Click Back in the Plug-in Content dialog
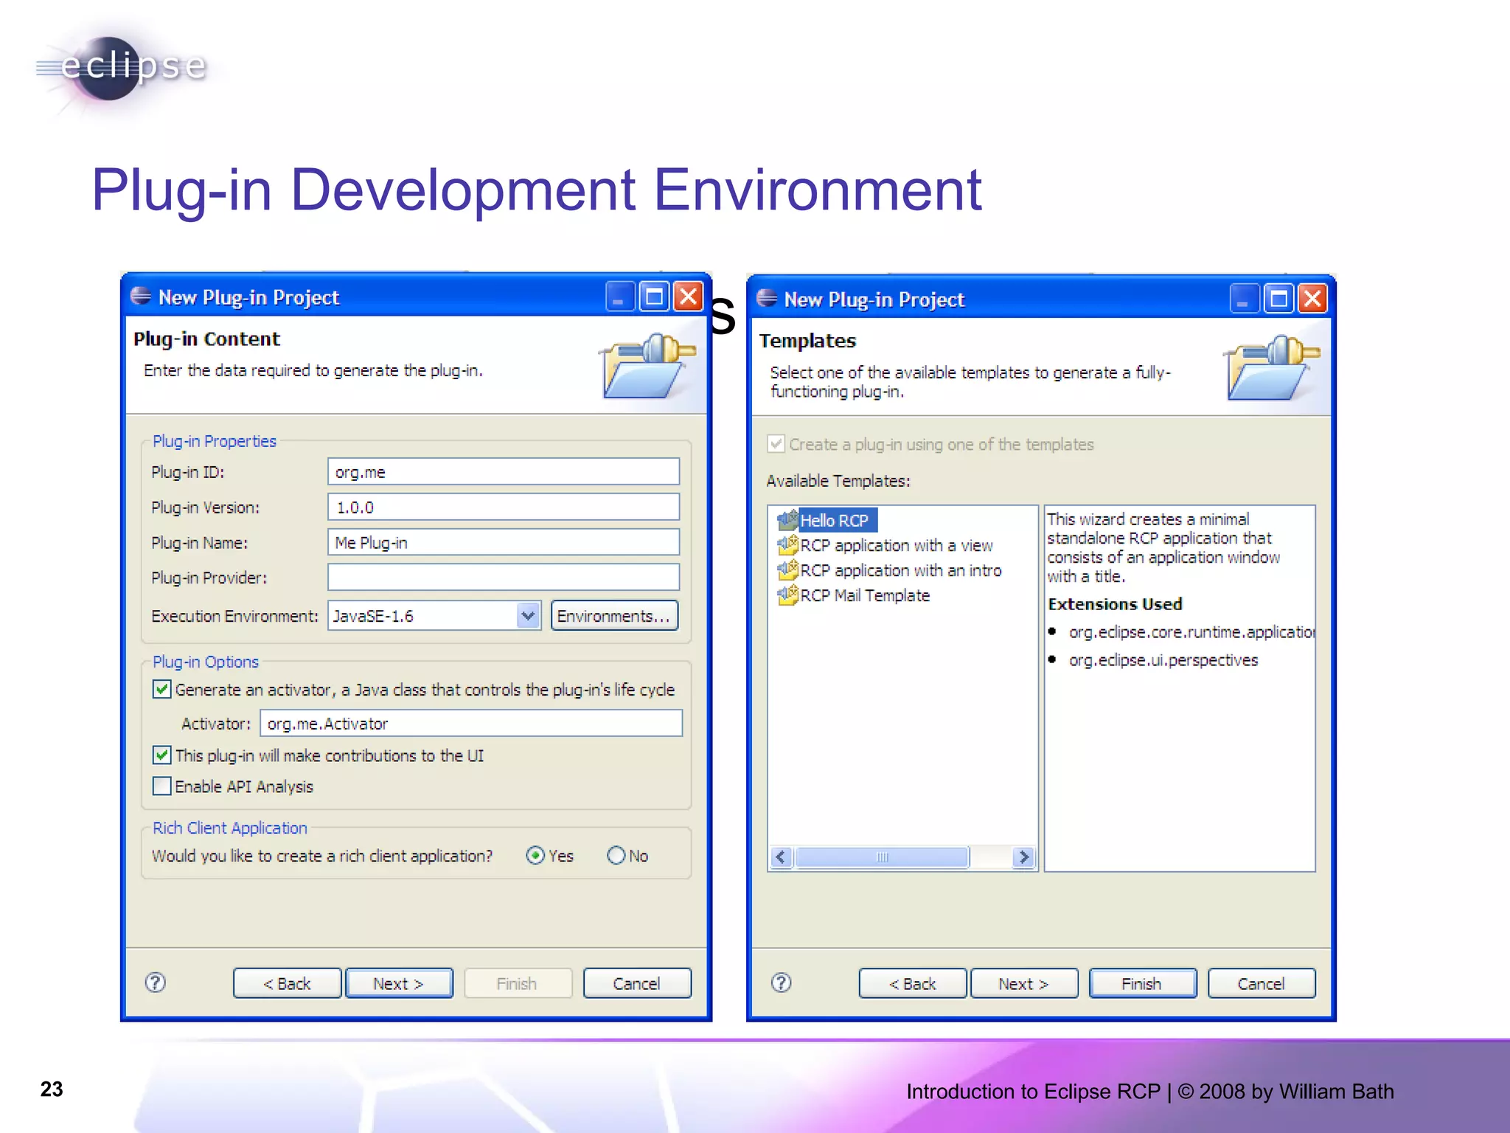Image resolution: width=1510 pixels, height=1133 pixels. pos(287,983)
